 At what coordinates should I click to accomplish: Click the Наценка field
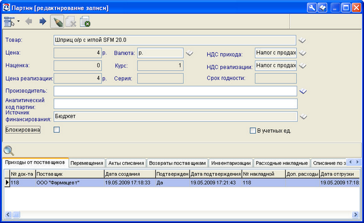coord(78,66)
